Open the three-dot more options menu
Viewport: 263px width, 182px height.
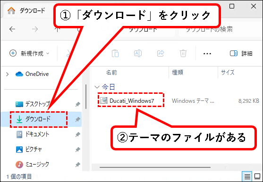pyautogui.click(x=207, y=54)
